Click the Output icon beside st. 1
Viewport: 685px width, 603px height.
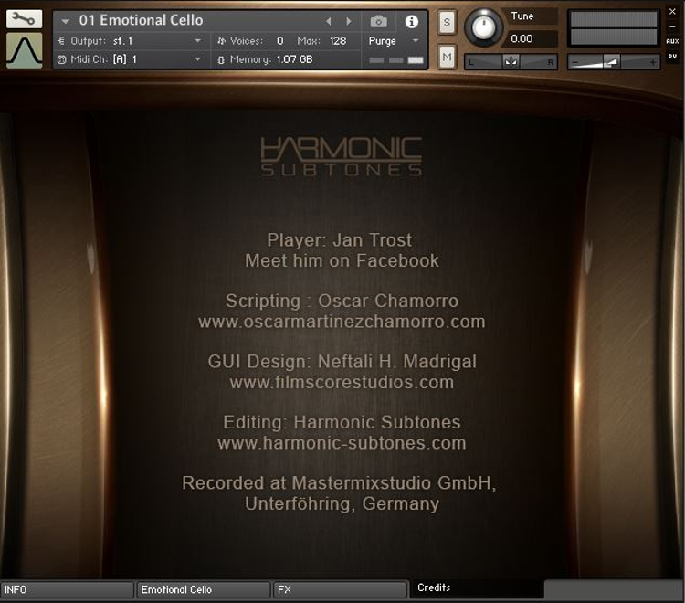(61, 40)
